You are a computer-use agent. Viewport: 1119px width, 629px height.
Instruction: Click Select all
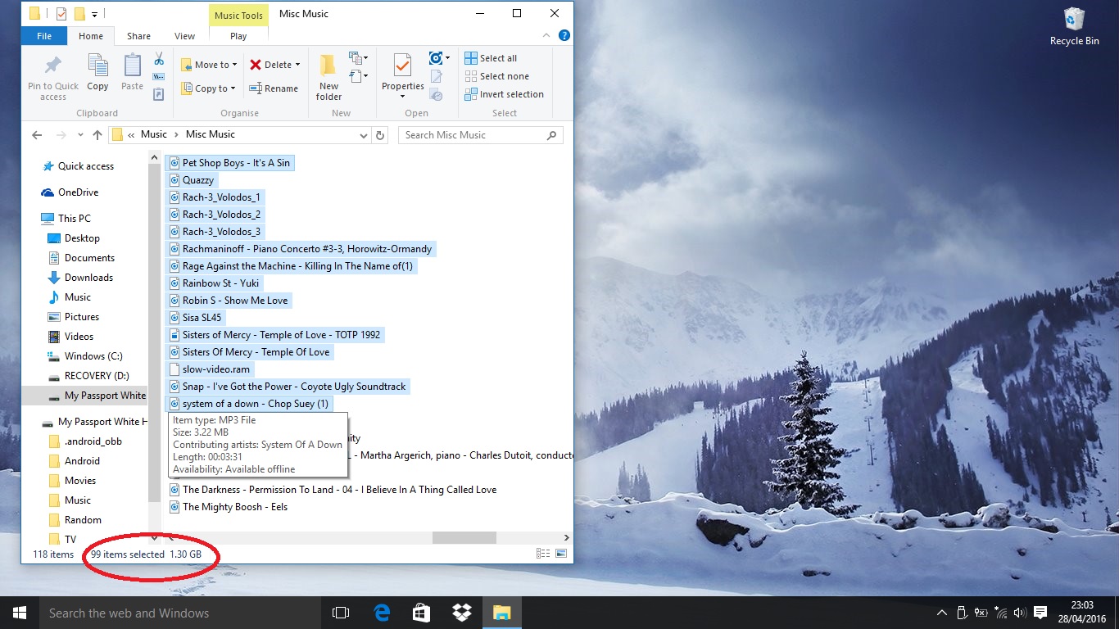[x=491, y=58]
